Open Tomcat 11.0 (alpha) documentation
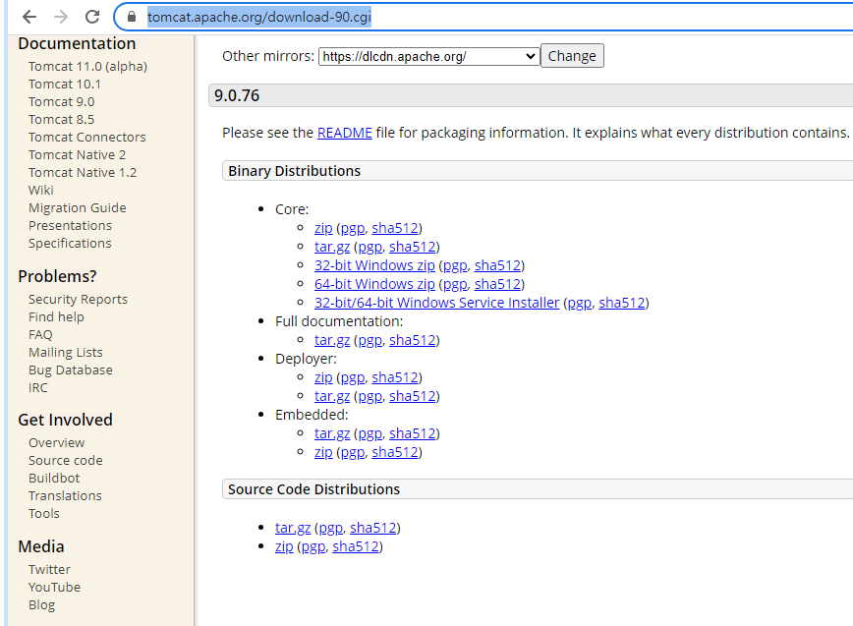The height and width of the screenshot is (626, 853). point(87,67)
